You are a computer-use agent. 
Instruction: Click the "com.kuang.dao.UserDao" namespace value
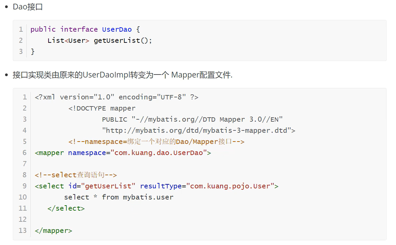[x=158, y=153]
